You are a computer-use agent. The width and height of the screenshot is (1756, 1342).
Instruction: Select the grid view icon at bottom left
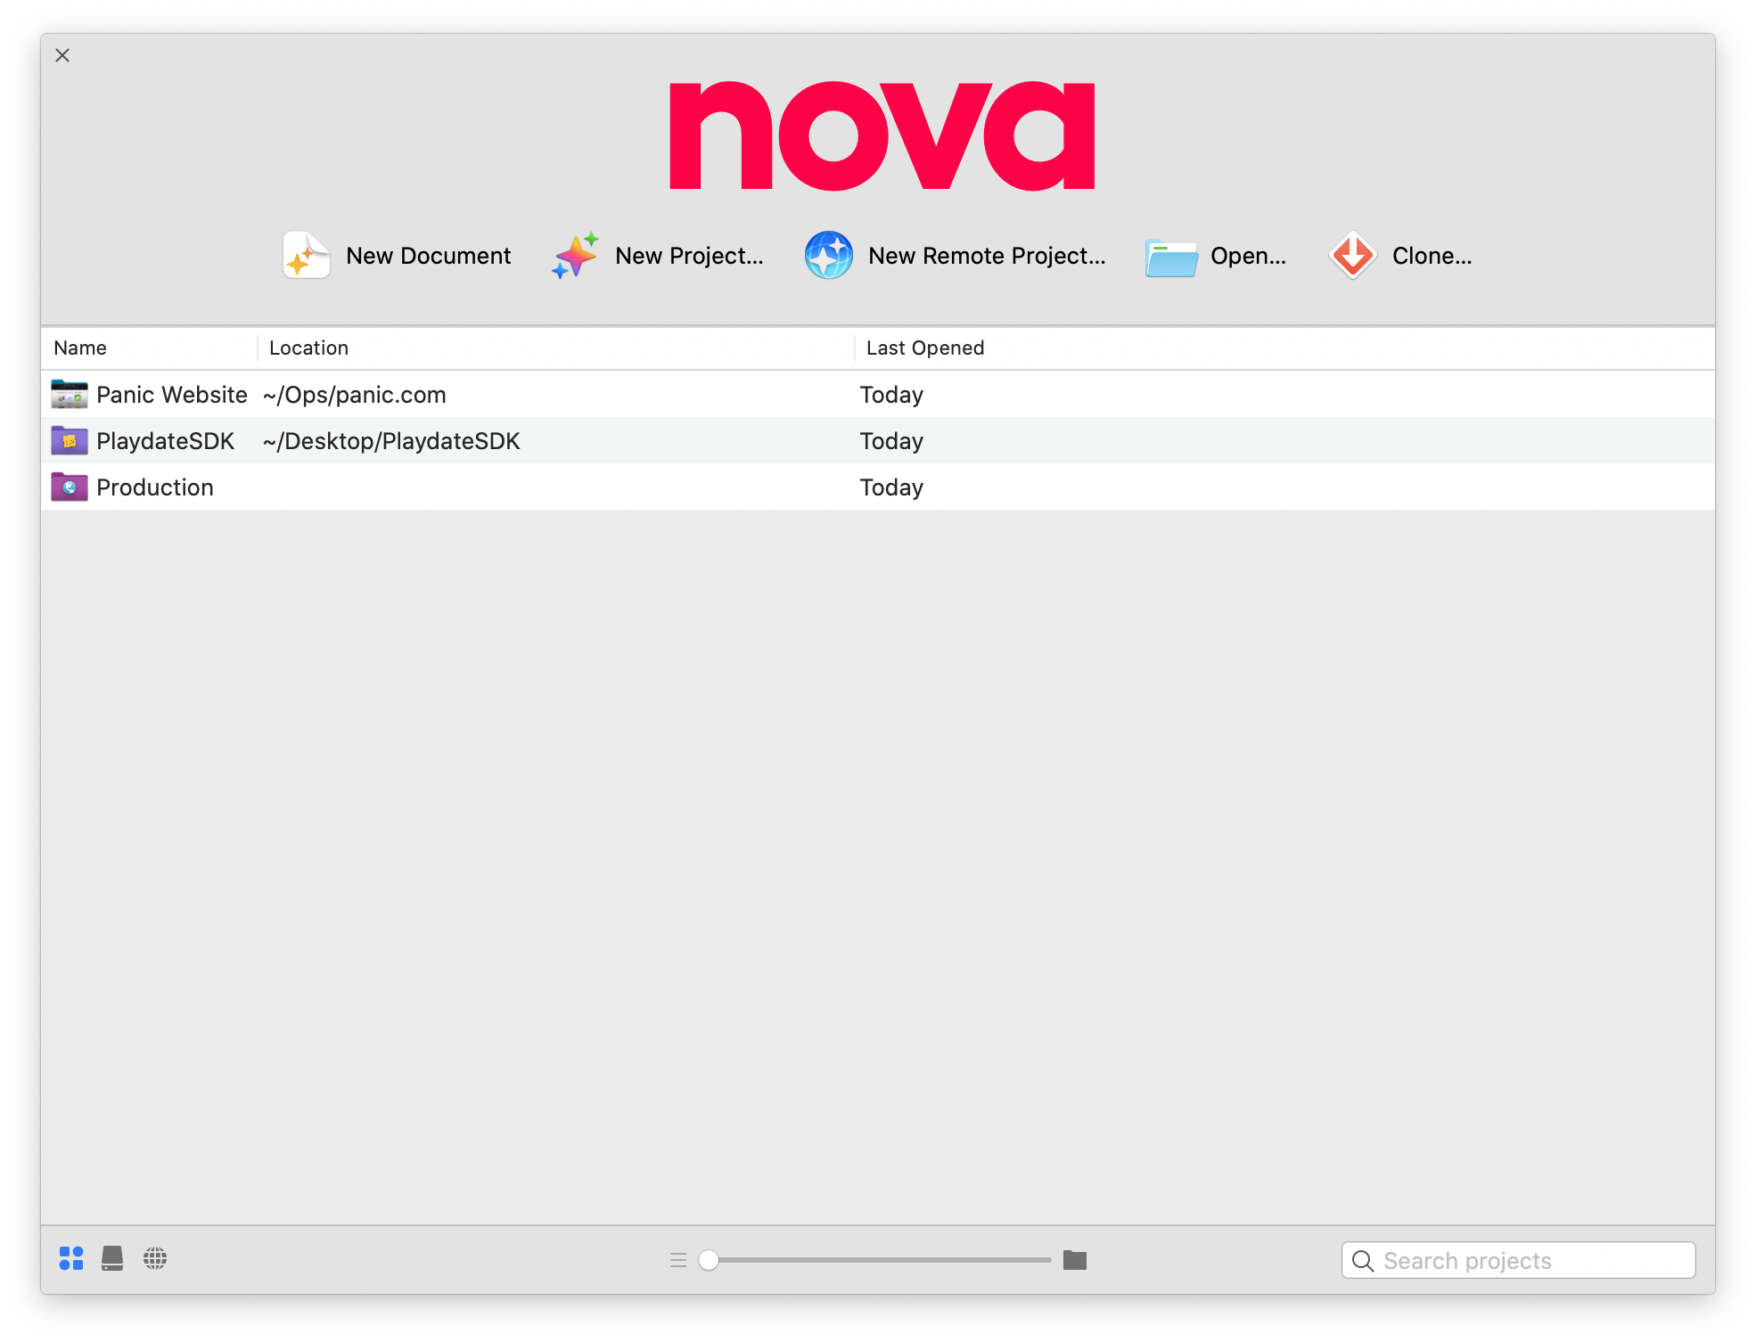pyautogui.click(x=72, y=1259)
